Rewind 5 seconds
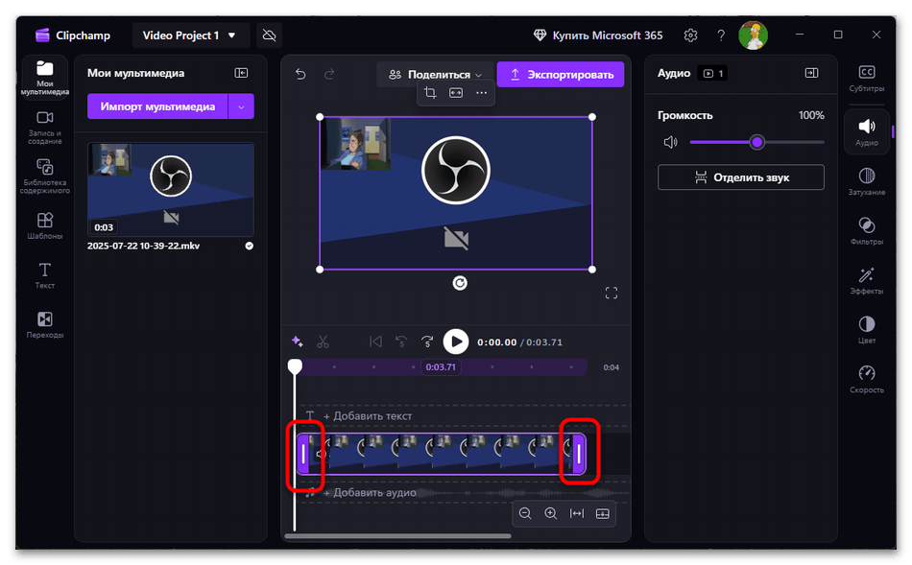Image resolution: width=912 pixels, height=565 pixels. tap(401, 341)
